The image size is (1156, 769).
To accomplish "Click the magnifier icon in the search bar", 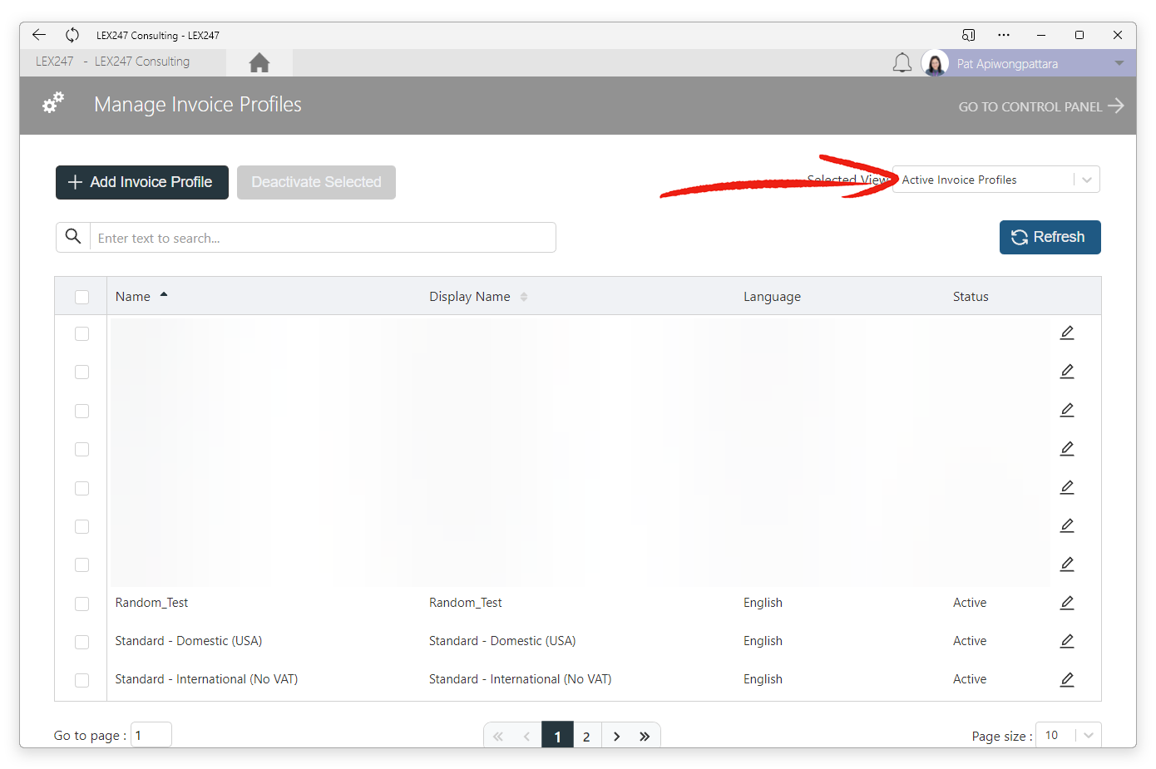I will [73, 236].
